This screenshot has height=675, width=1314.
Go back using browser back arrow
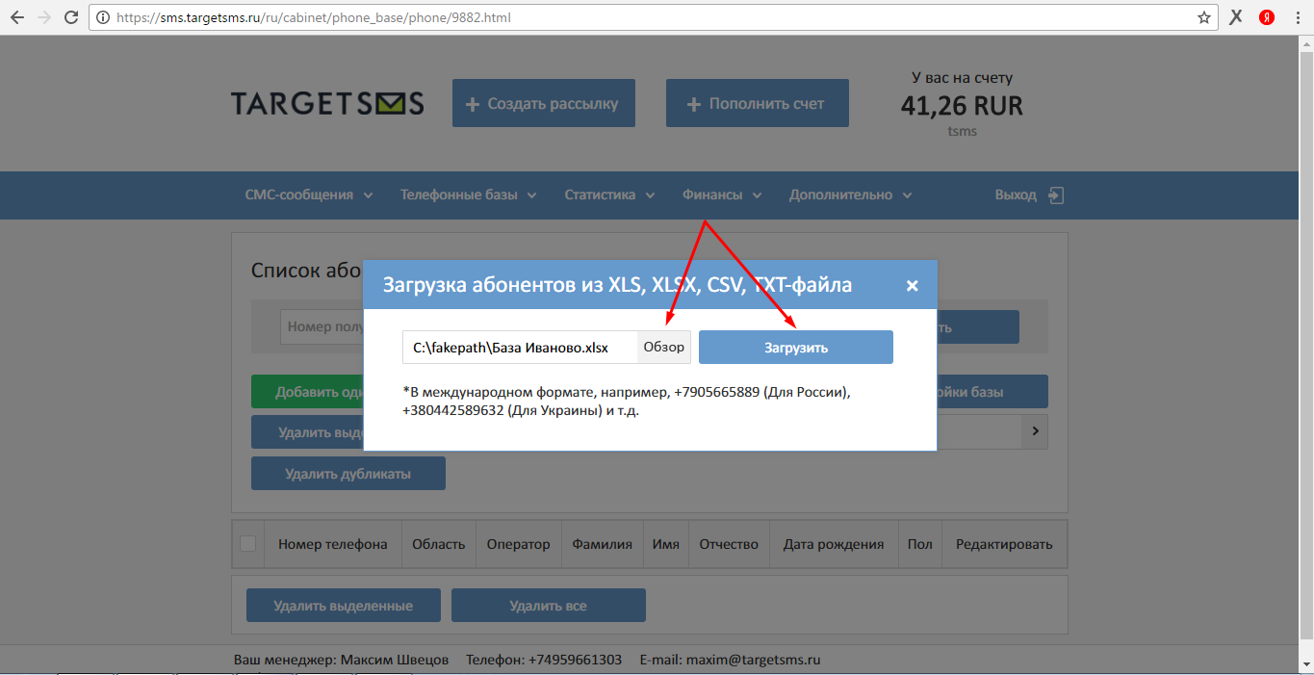(16, 17)
